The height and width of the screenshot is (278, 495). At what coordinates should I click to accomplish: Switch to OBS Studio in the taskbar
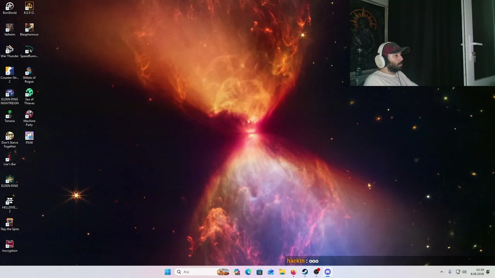316,272
